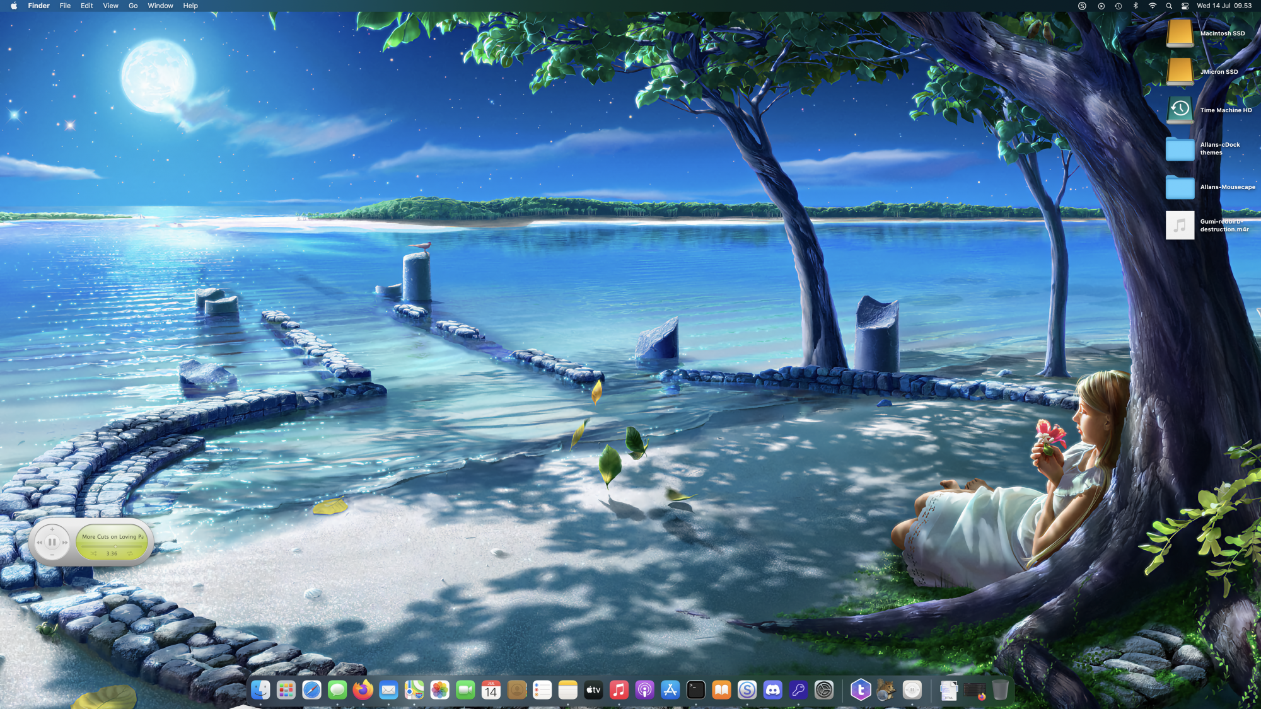
Task: Open Time Machine menu bar icon
Action: tap(1118, 6)
